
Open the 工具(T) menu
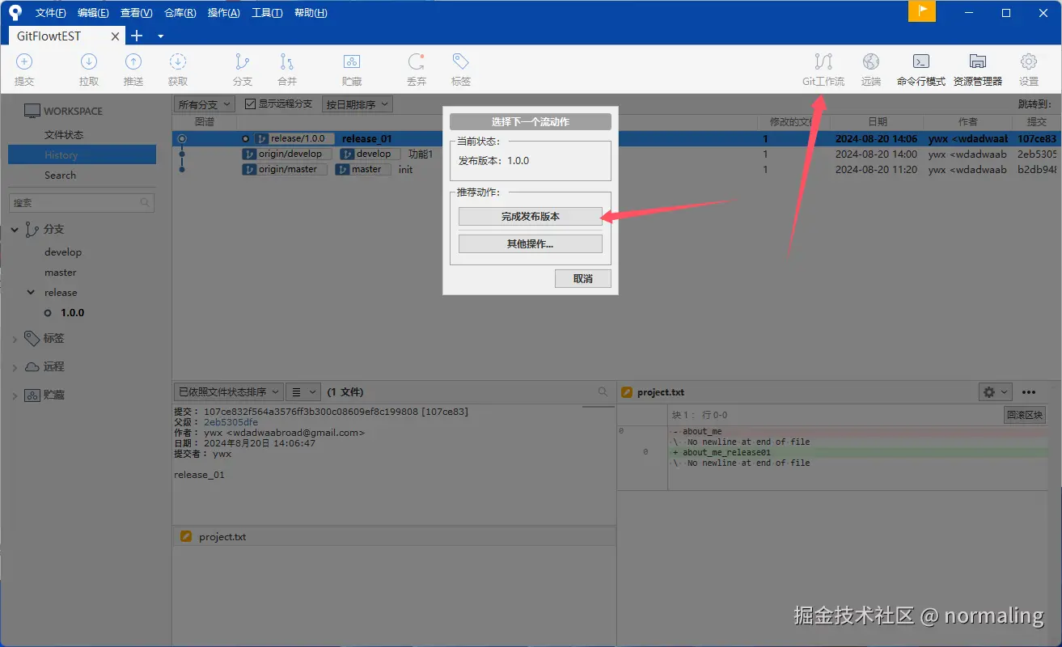267,13
